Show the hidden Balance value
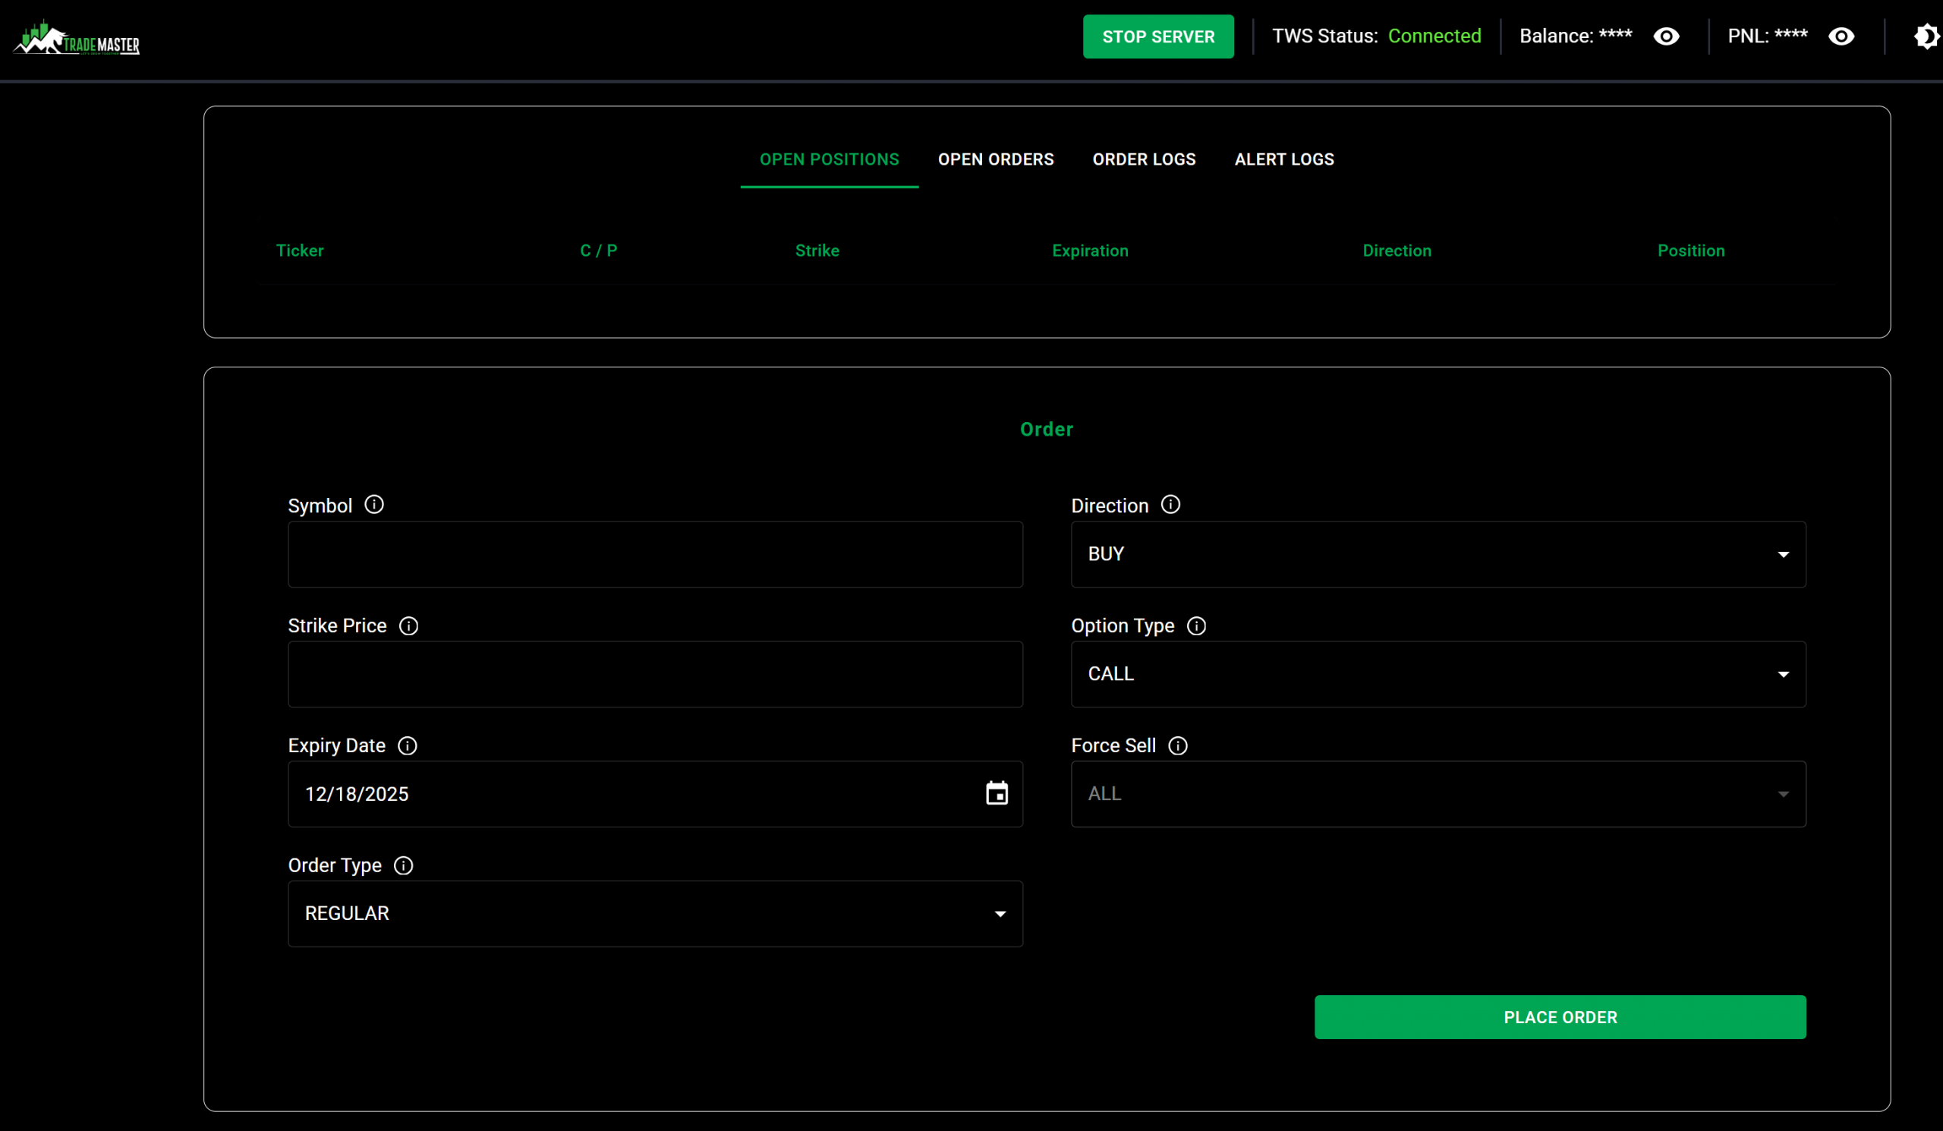This screenshot has width=1943, height=1131. click(1666, 36)
